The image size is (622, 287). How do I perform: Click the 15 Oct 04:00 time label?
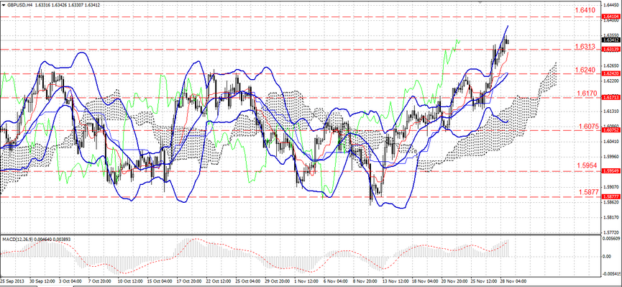pos(160,281)
